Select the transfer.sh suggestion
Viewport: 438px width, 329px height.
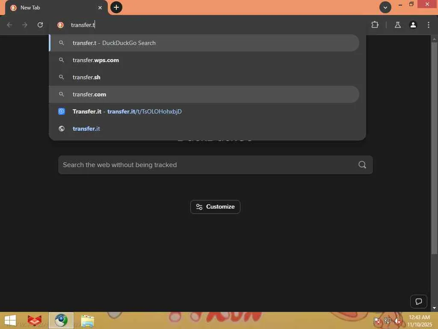pyautogui.click(x=204, y=77)
